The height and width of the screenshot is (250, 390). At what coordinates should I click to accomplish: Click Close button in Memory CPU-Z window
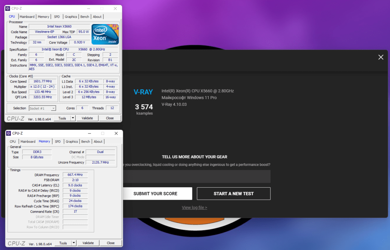click(111, 243)
